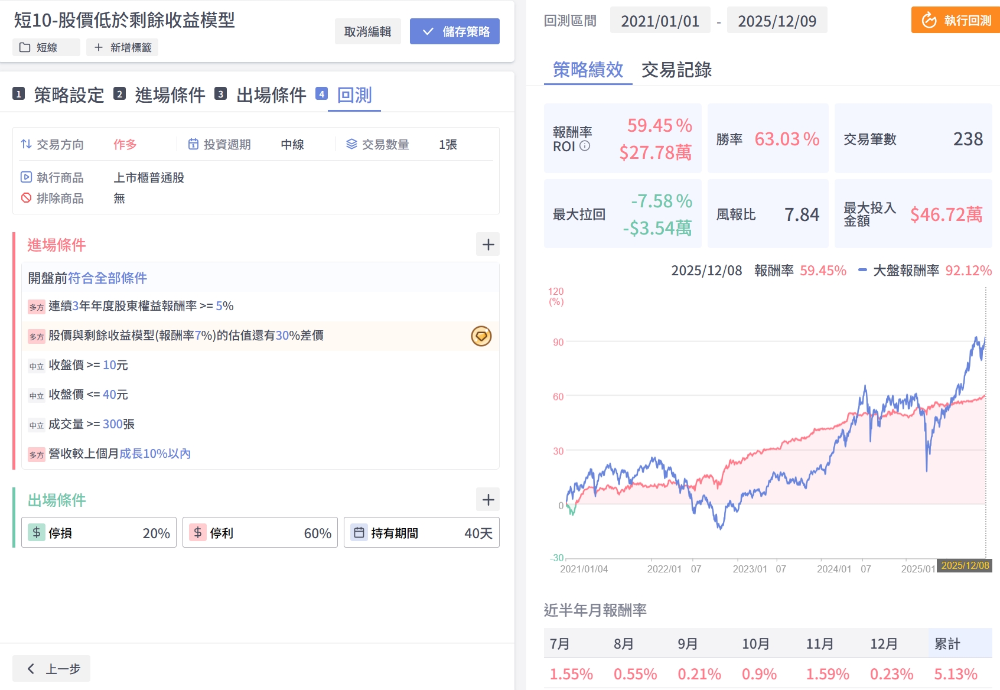This screenshot has height=690, width=1000.
Task: Click the premium gem icon on valuation condition
Action: 481,336
